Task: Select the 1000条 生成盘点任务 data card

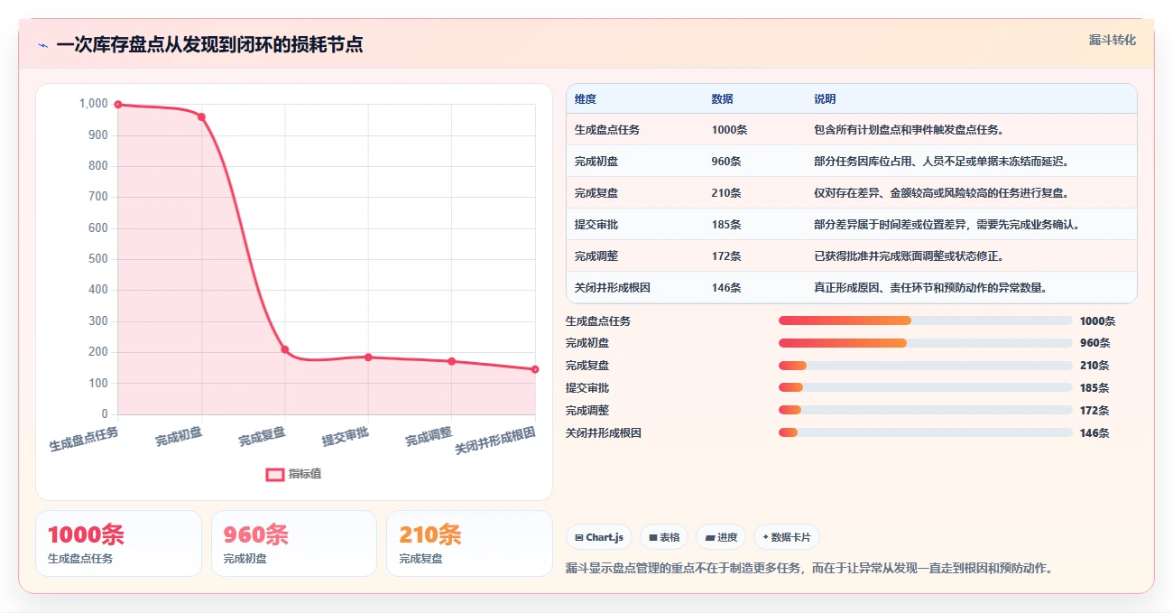Action: point(118,543)
